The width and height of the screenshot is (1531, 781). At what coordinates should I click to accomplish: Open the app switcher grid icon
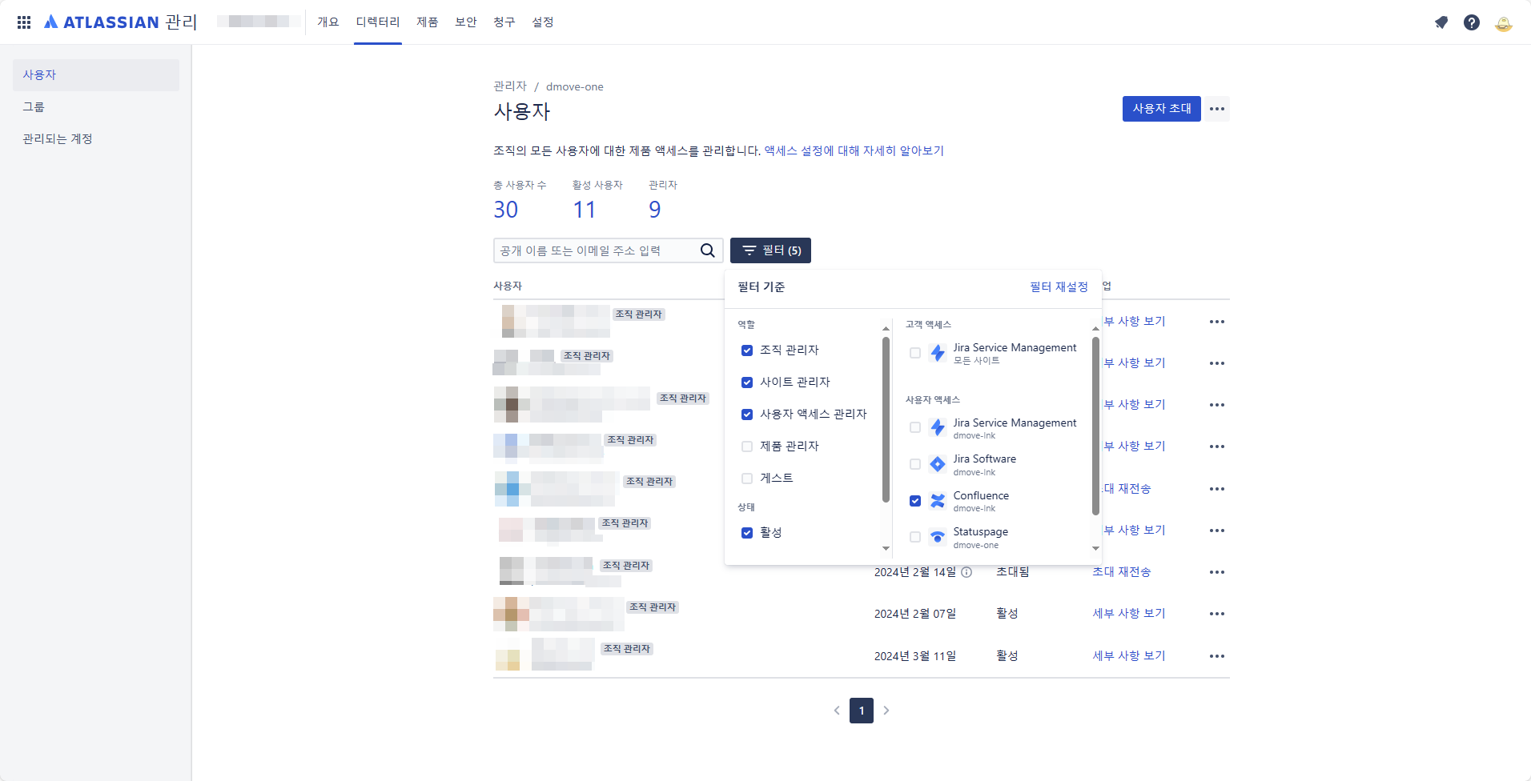coord(24,22)
